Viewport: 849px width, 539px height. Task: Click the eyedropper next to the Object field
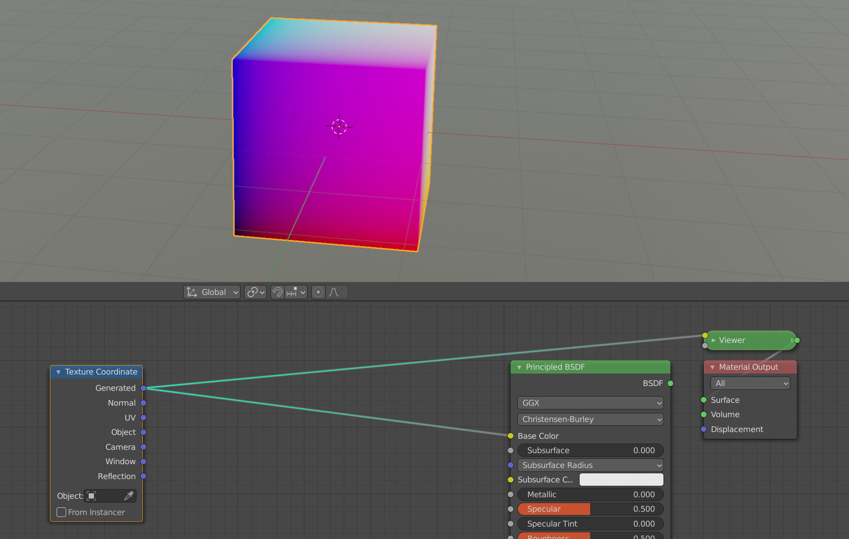coord(128,496)
